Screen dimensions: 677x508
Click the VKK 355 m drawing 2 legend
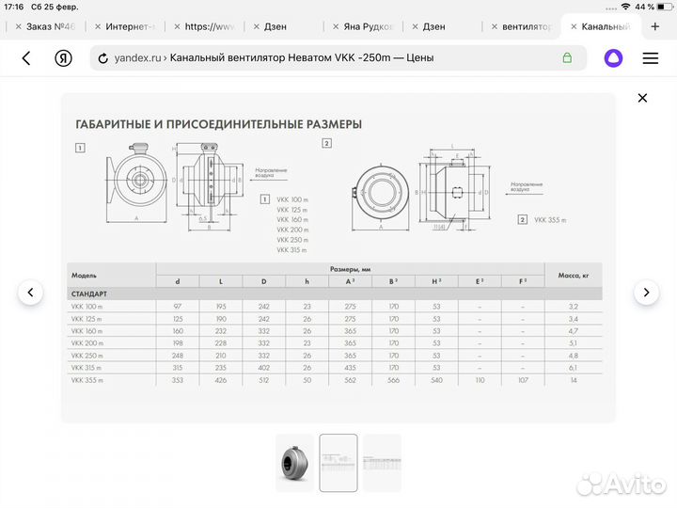coord(550,220)
